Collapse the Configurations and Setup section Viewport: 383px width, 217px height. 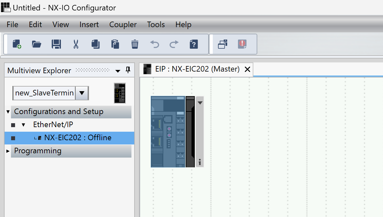(8, 112)
